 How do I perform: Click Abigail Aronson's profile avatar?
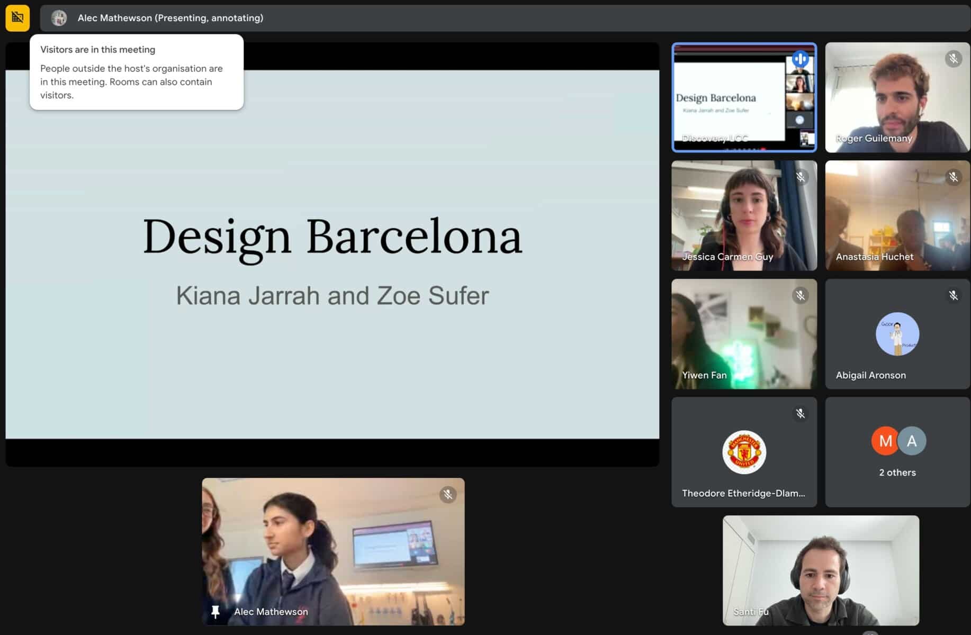click(x=897, y=334)
